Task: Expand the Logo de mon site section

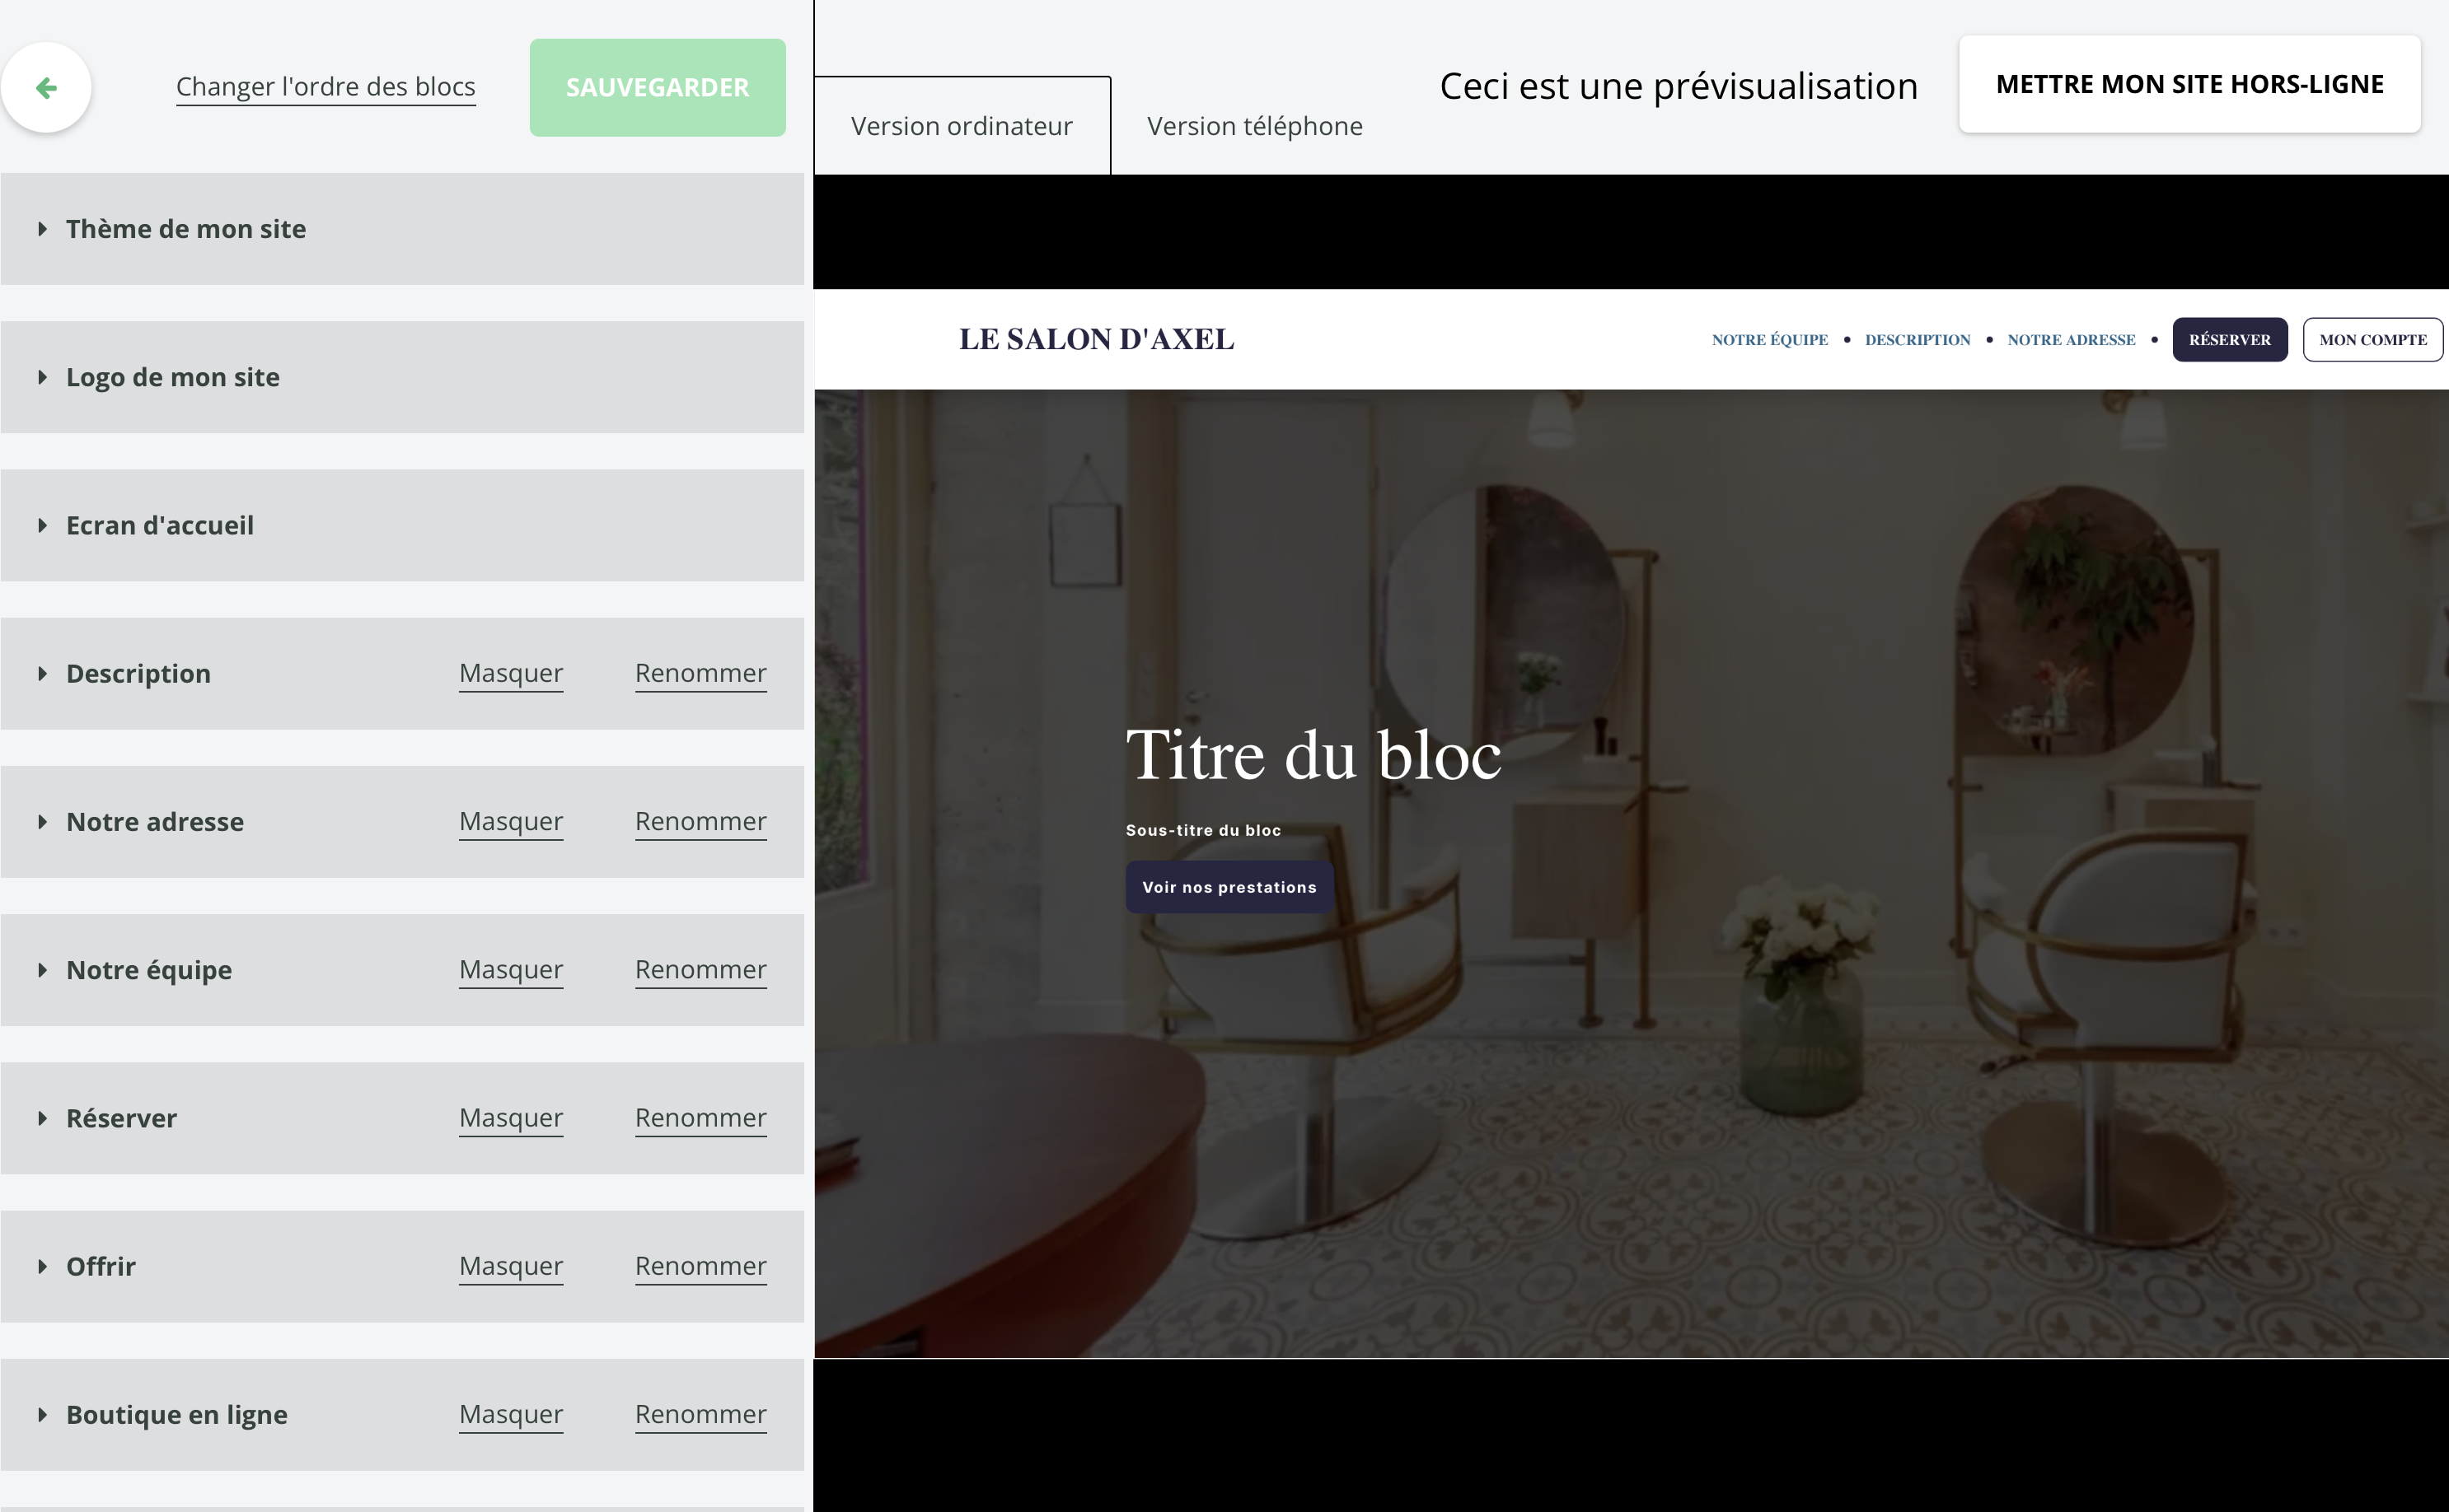Action: (x=402, y=377)
